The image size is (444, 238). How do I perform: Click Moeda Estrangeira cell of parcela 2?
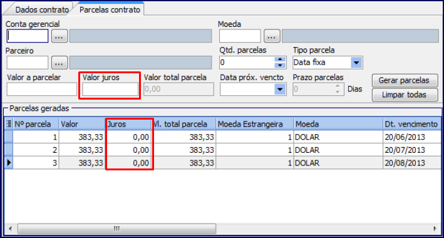pos(255,150)
